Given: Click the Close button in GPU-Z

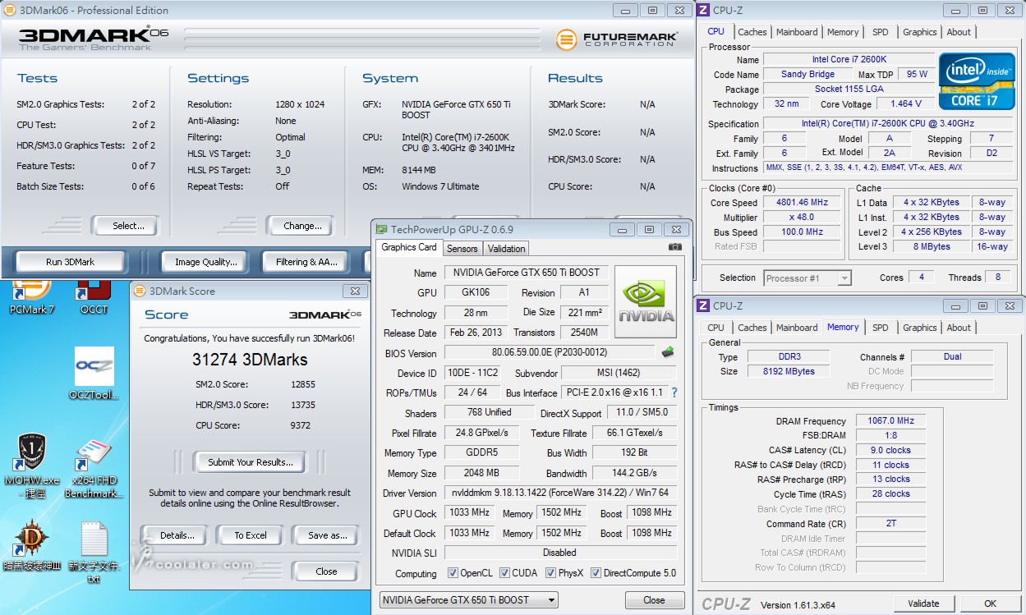Looking at the screenshot, I should coord(654,600).
